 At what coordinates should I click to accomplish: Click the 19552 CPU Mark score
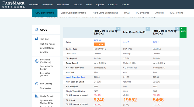[x=130, y=100]
